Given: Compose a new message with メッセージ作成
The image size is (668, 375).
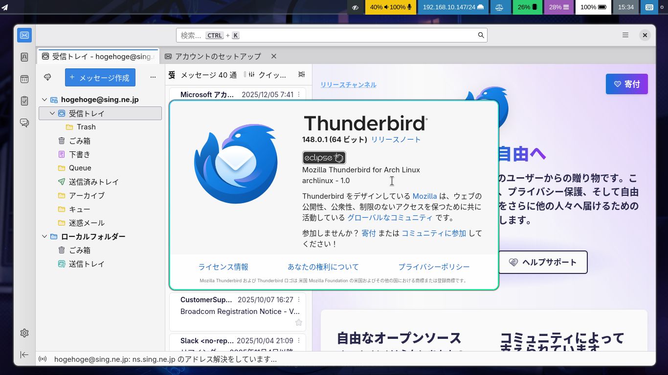Looking at the screenshot, I should coord(100,77).
